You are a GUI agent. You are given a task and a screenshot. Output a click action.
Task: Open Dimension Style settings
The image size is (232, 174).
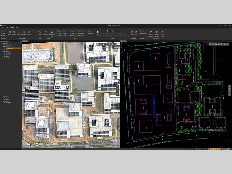click(x=52, y=34)
